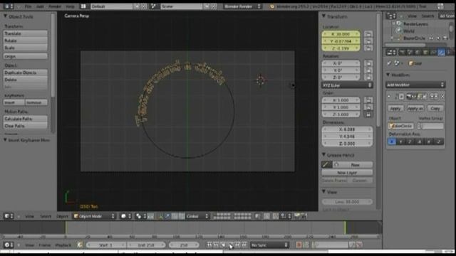This screenshot has height=256, width=456.
Task: Select BezierCircle in the outliner
Action: pos(414,38)
